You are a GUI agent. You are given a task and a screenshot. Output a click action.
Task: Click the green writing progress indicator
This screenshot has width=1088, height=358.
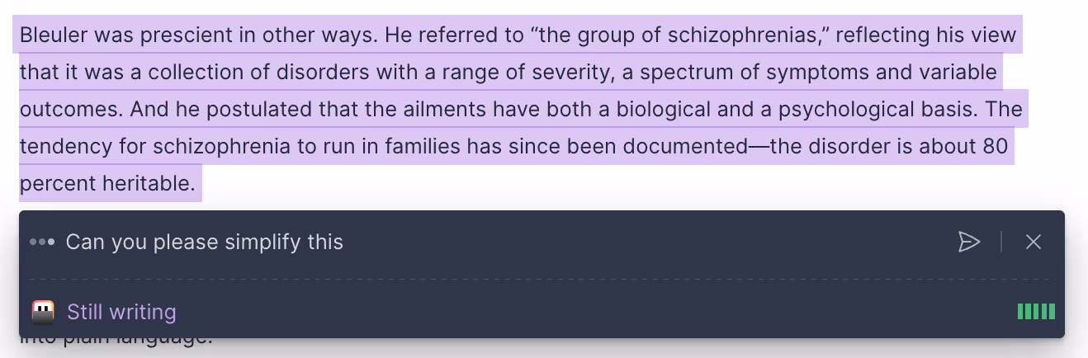point(1036,312)
